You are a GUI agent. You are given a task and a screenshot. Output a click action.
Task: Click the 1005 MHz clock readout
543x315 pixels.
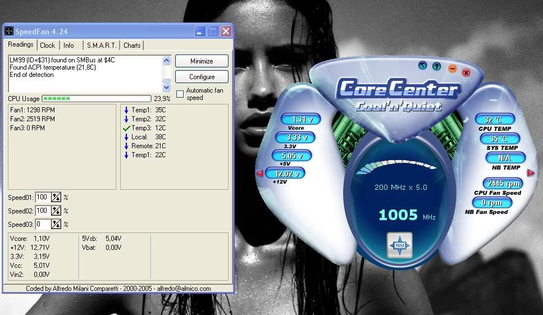(x=407, y=215)
